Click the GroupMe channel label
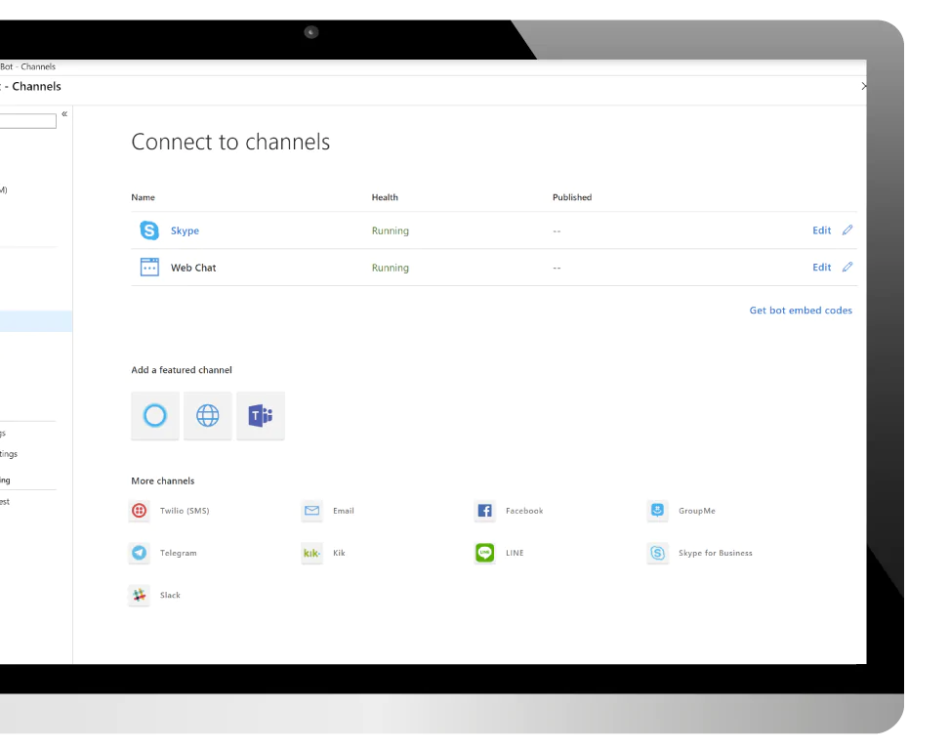950x750 pixels. [697, 511]
